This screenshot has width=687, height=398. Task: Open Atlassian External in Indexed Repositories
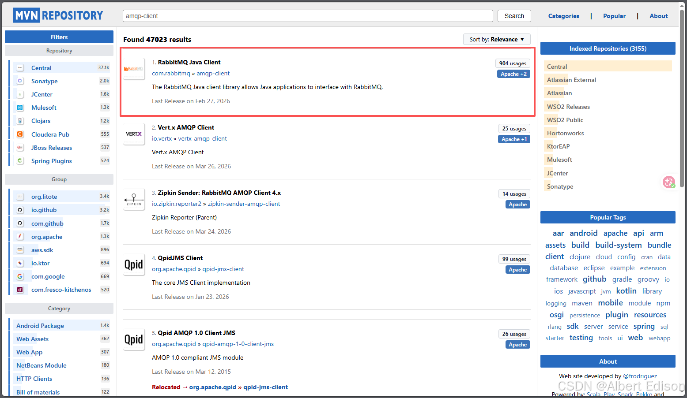pos(571,80)
